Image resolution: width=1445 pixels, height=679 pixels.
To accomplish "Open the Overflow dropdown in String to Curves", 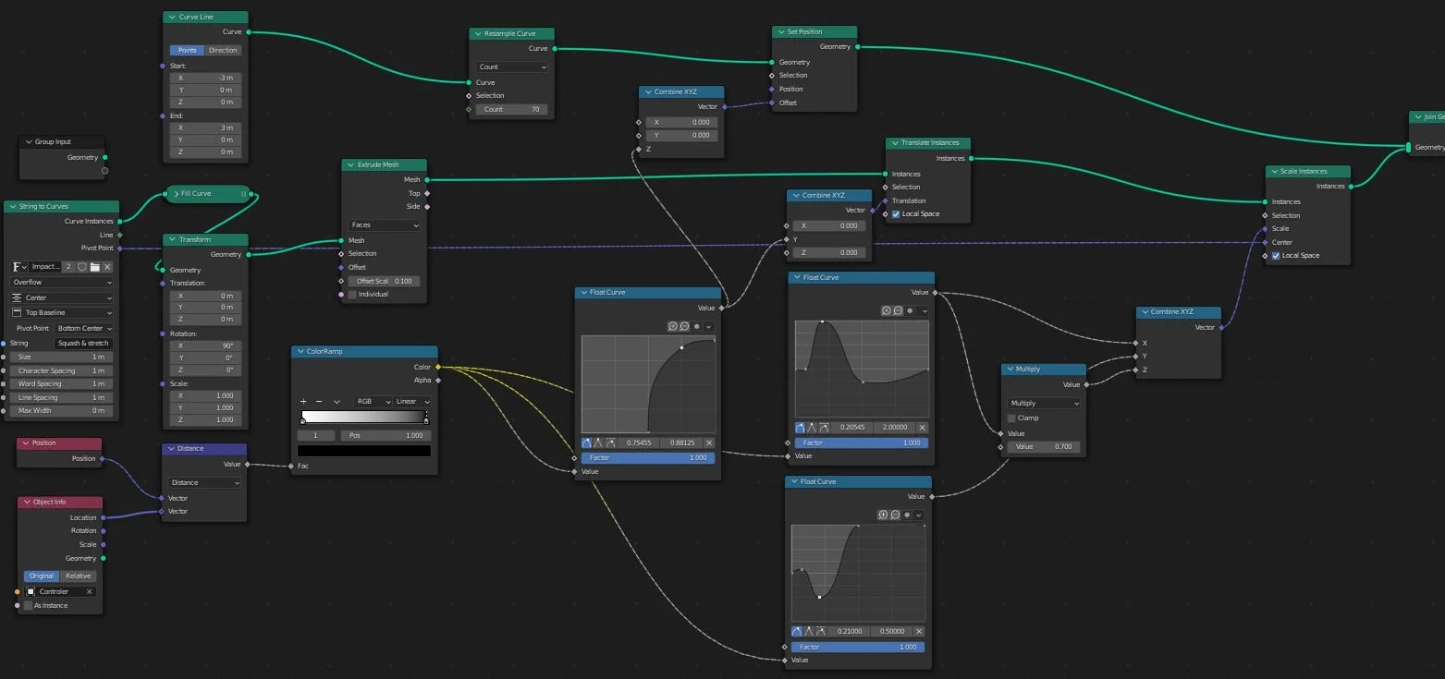I will point(60,282).
